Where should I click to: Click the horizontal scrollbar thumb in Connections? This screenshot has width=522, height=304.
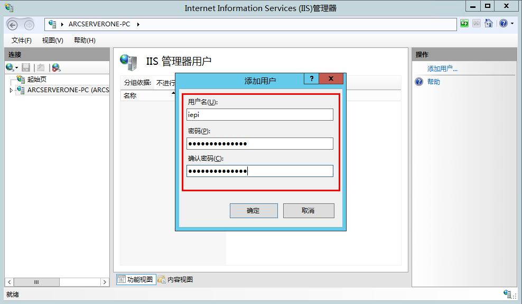point(36,282)
